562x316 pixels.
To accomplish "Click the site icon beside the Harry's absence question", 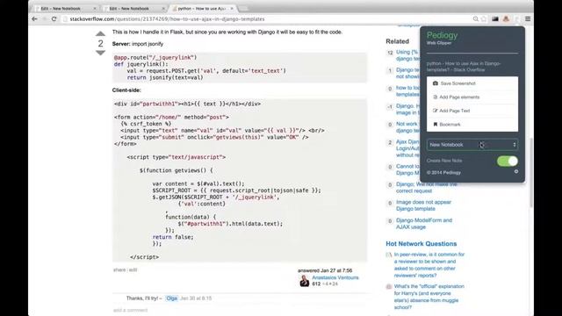I will coord(389,287).
